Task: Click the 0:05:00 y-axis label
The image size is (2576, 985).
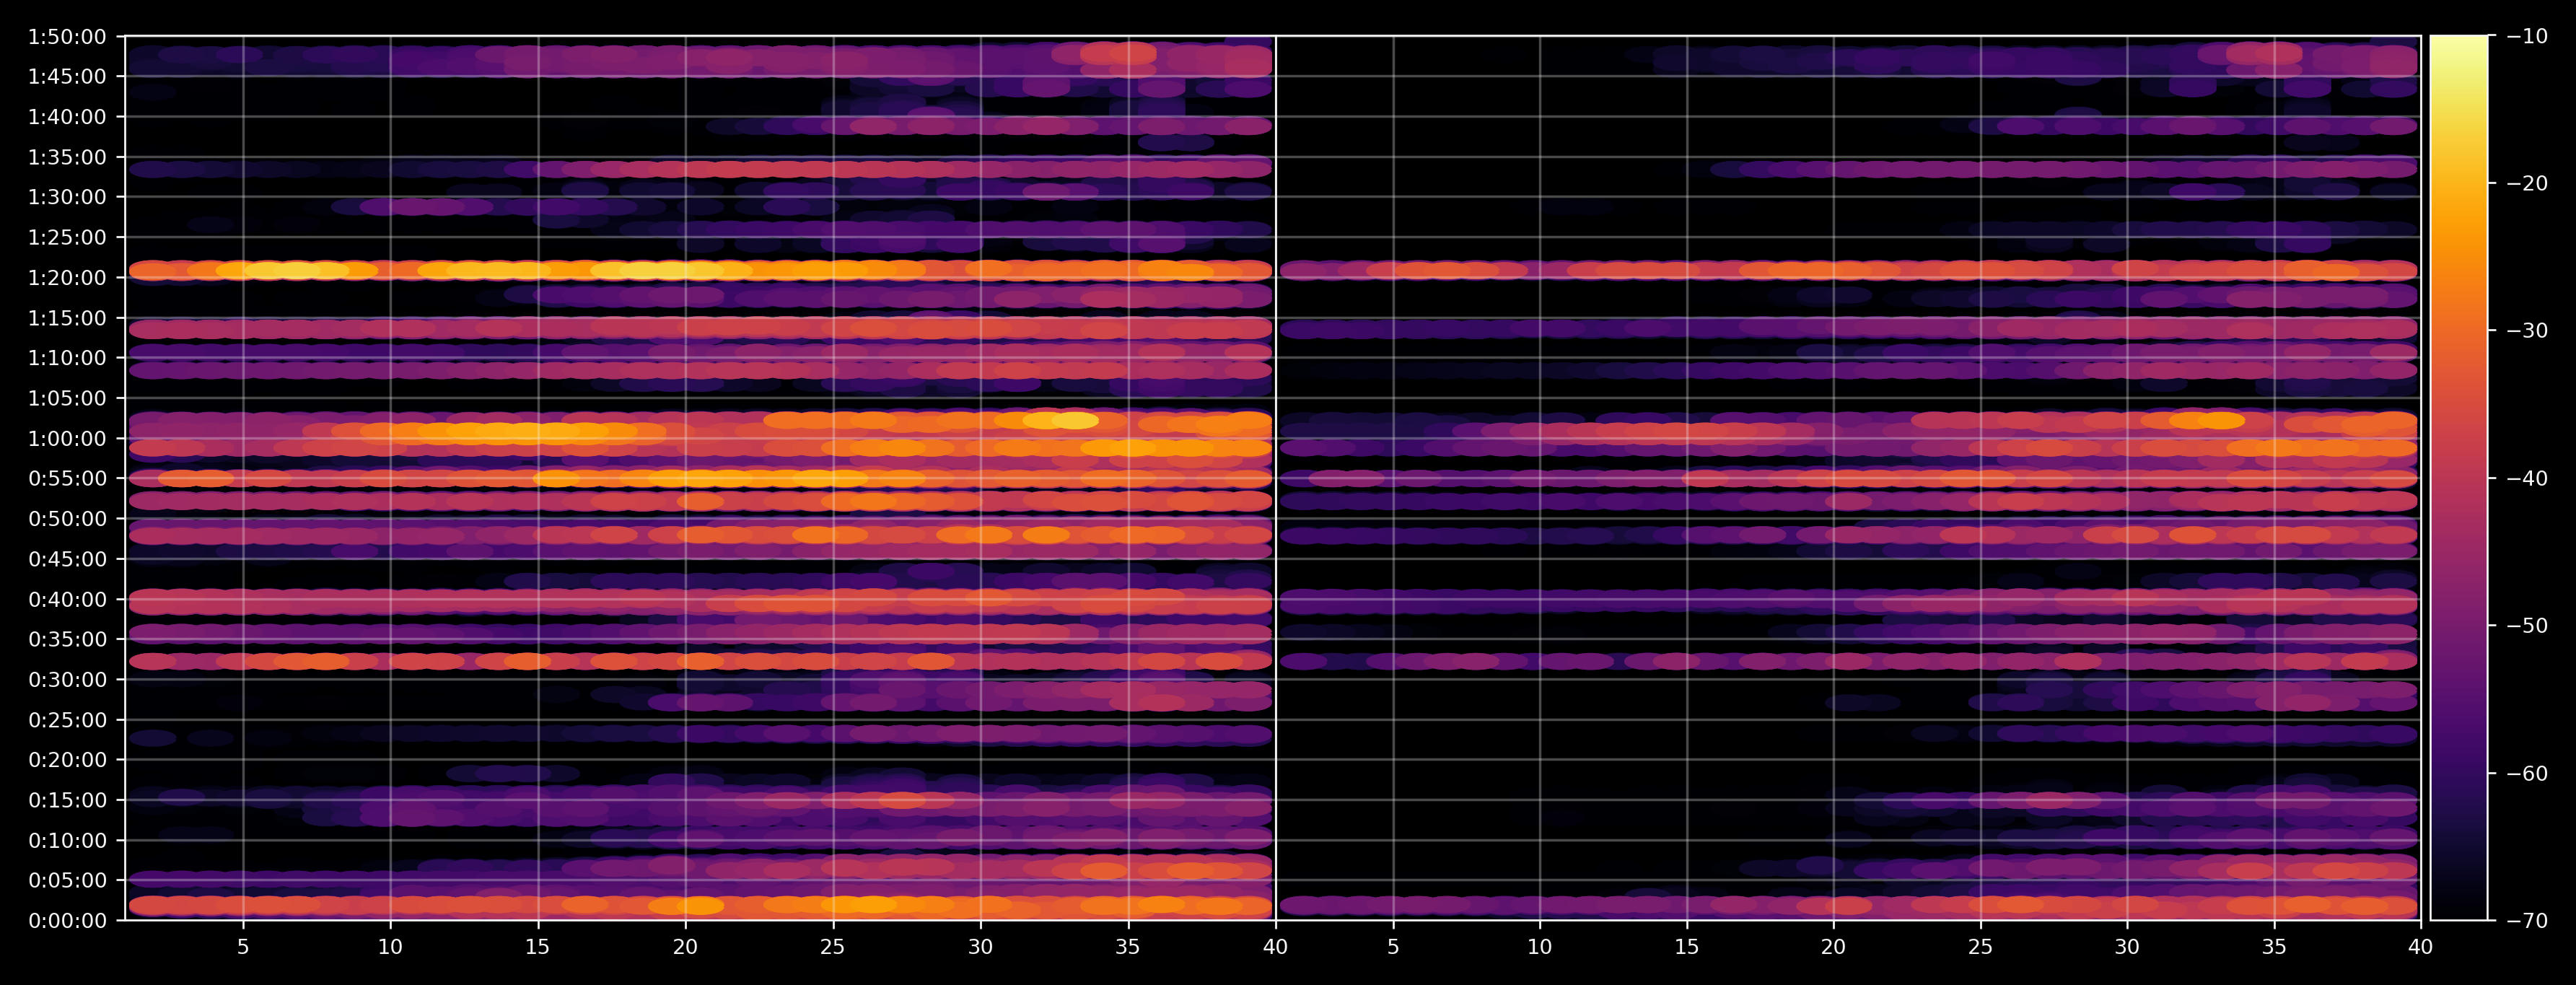Action: point(67,880)
